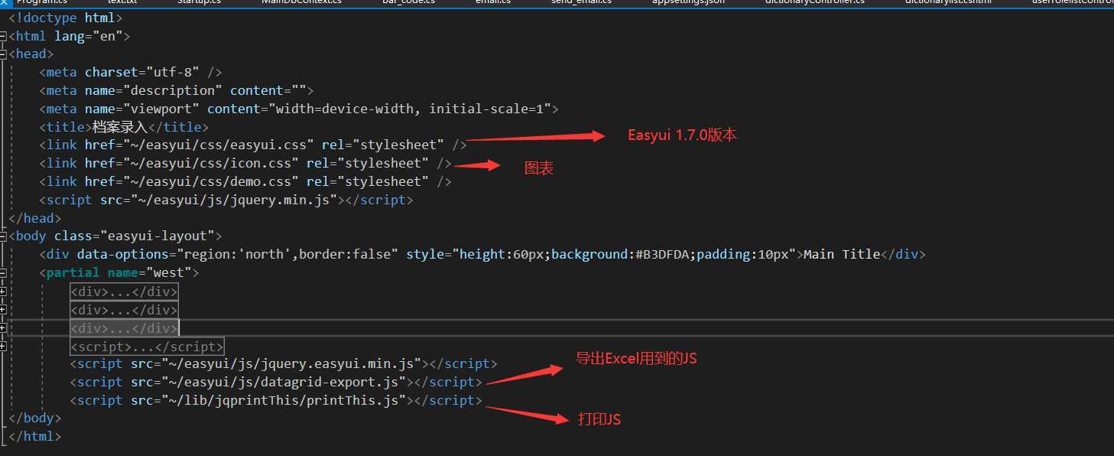Click the "easyui-layout" class value
Image resolution: width=1114 pixels, height=456 pixels.
tap(158, 236)
